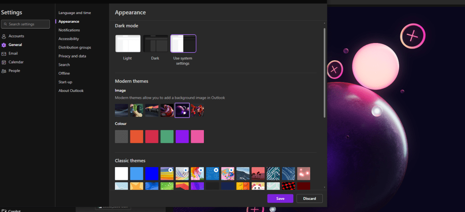465x212 pixels.
Task: Pick the purple modern theme colour
Action: (182, 136)
